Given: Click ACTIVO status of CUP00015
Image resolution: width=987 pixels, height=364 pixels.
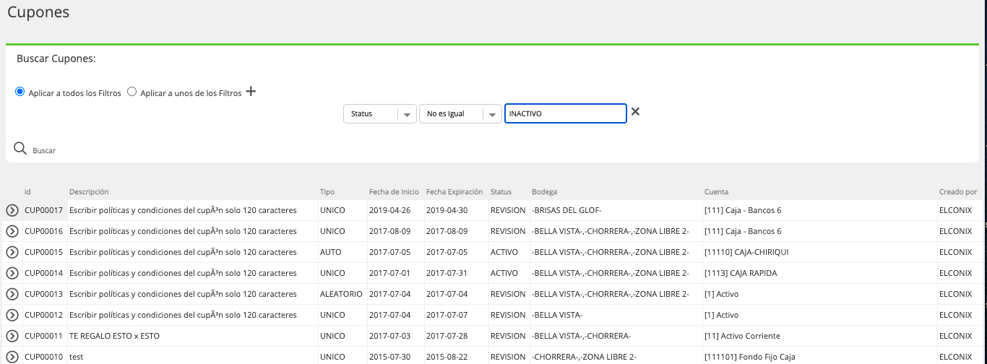Looking at the screenshot, I should (504, 252).
